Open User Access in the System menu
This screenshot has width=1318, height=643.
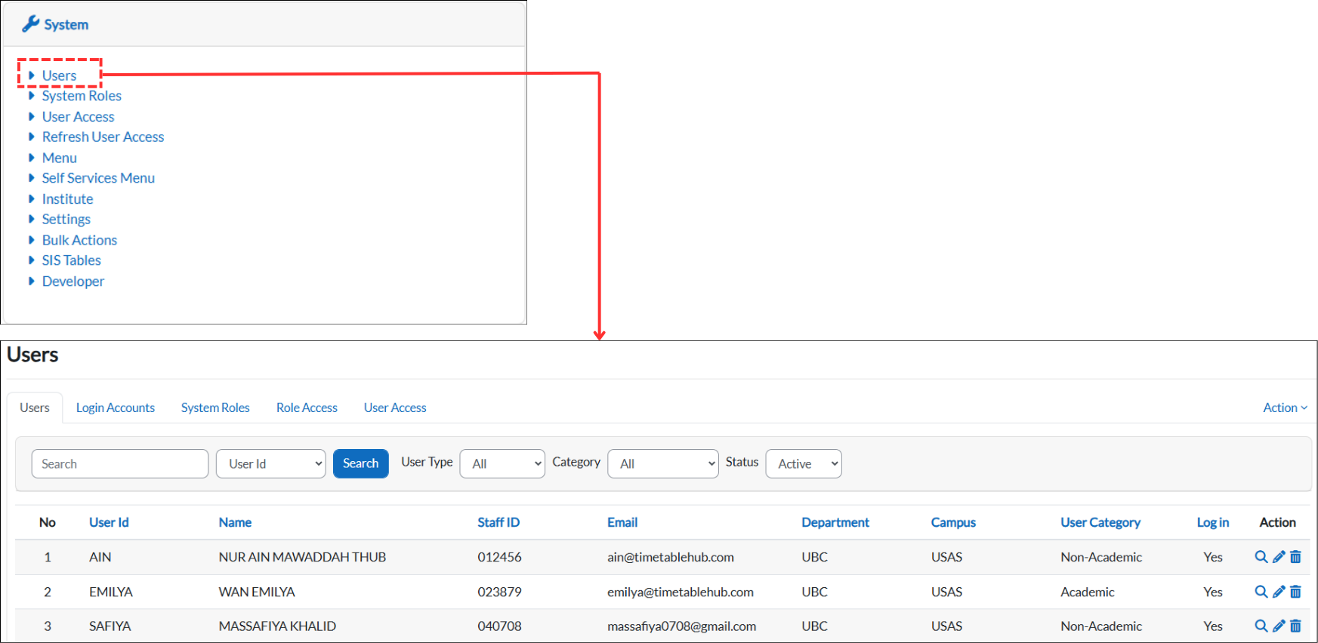coord(79,117)
